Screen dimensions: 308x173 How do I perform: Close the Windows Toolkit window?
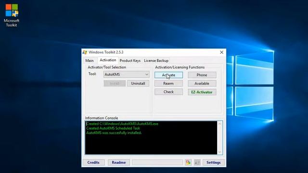221,52
